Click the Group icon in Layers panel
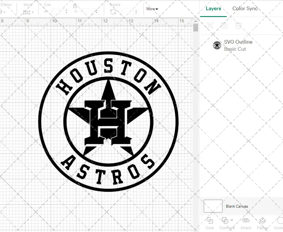Screen dimensions: 283x232 (x=210, y=25)
